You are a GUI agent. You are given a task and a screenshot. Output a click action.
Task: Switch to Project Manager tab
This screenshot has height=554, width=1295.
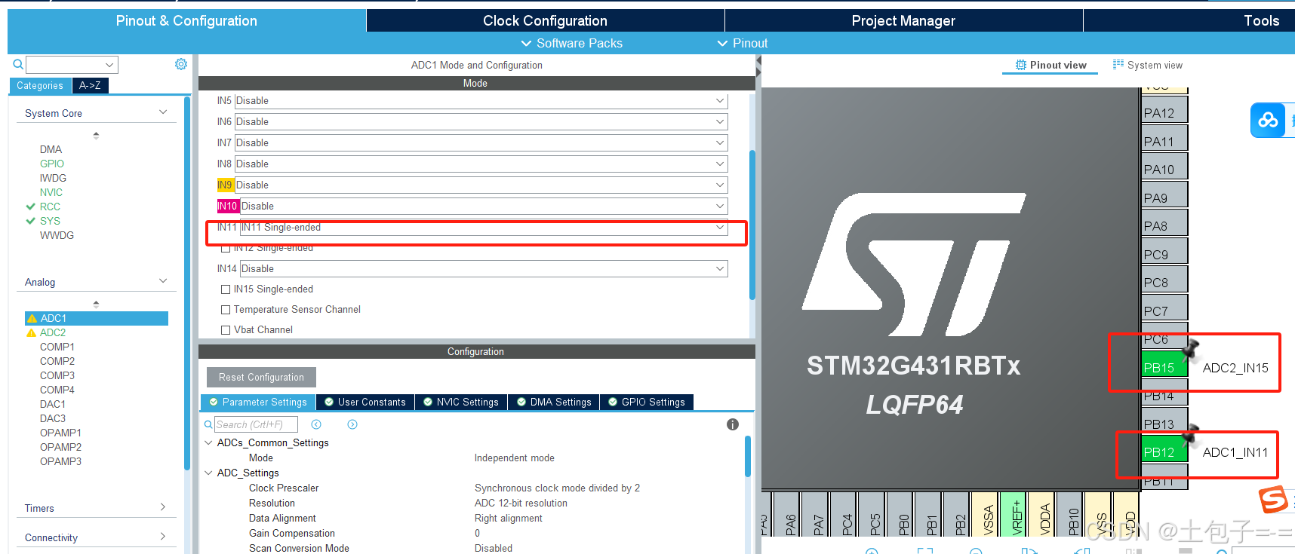point(903,20)
